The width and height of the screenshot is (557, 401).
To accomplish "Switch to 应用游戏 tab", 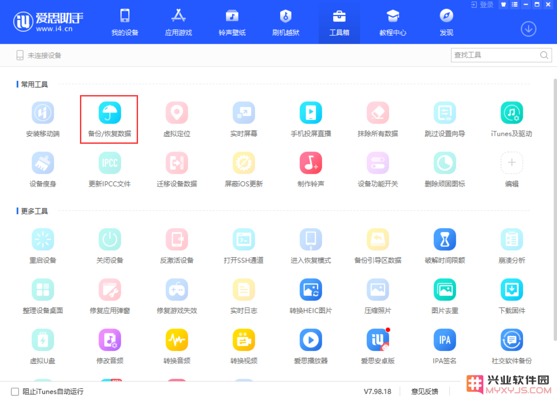I will pyautogui.click(x=179, y=22).
